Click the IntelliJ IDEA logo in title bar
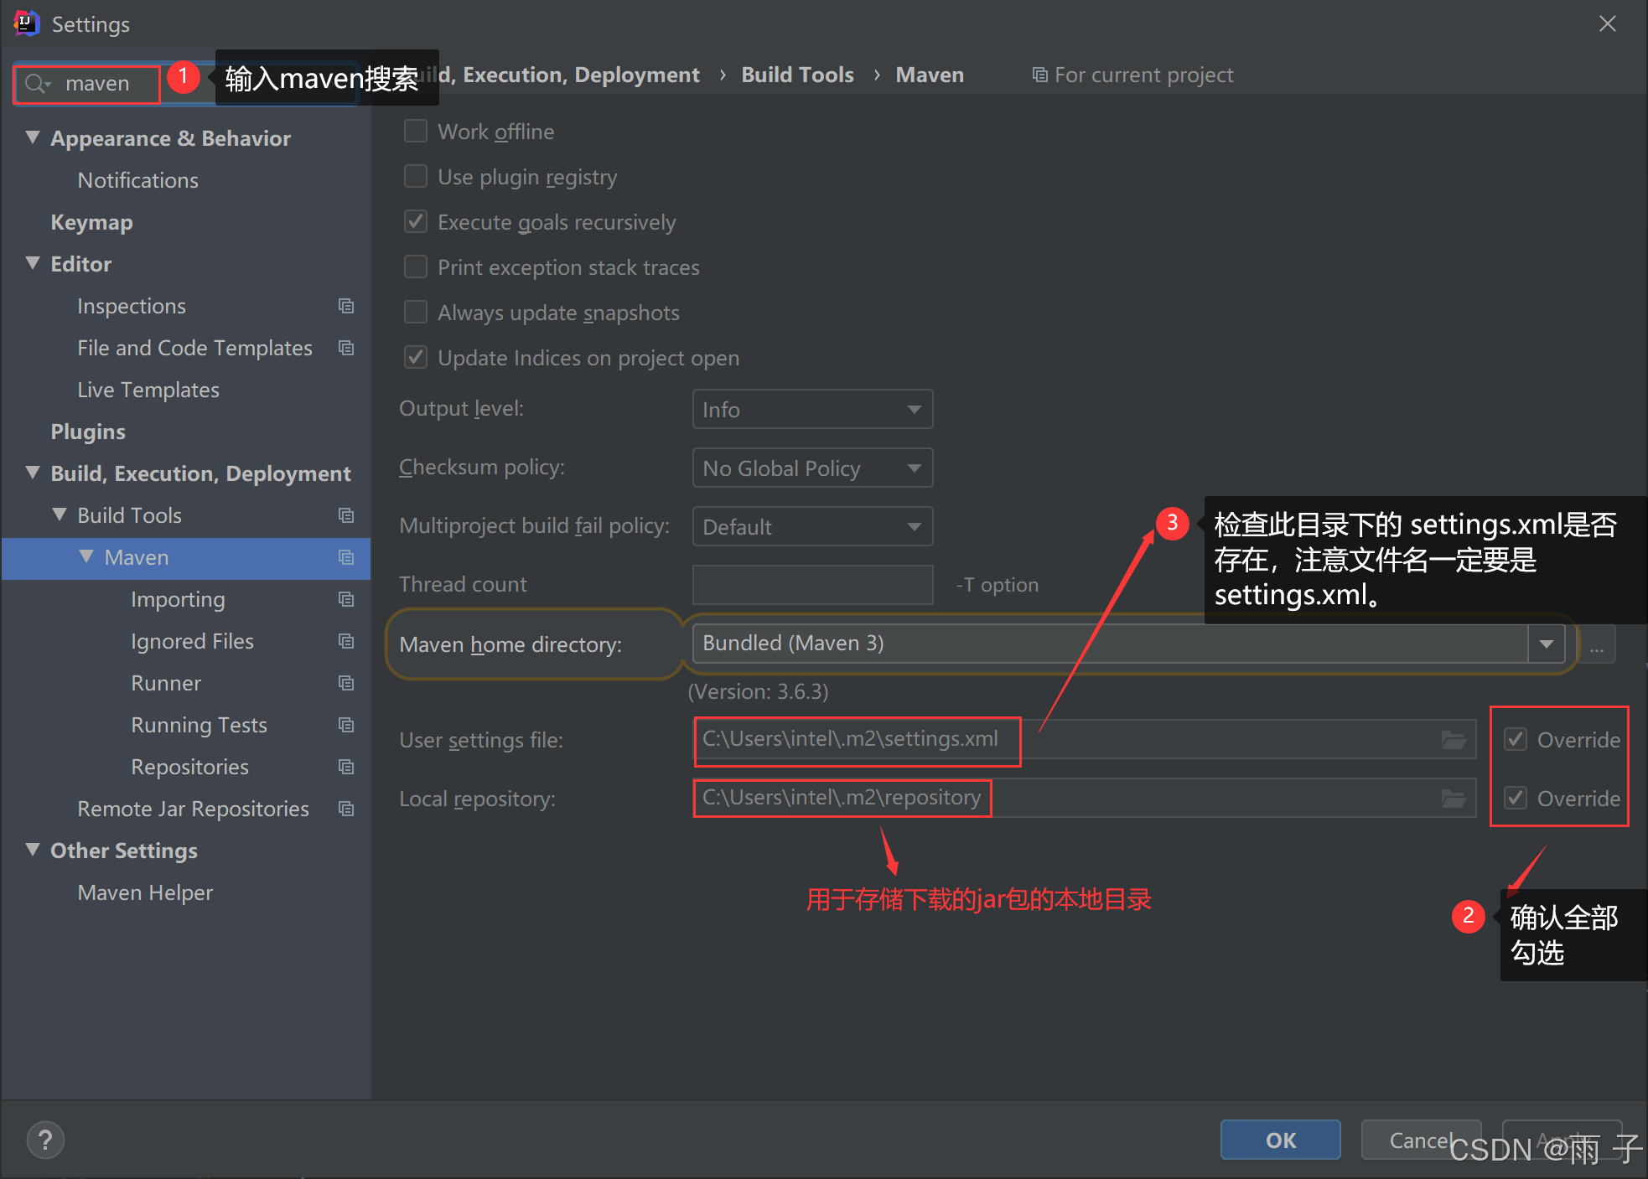This screenshot has width=1648, height=1179. tap(27, 23)
